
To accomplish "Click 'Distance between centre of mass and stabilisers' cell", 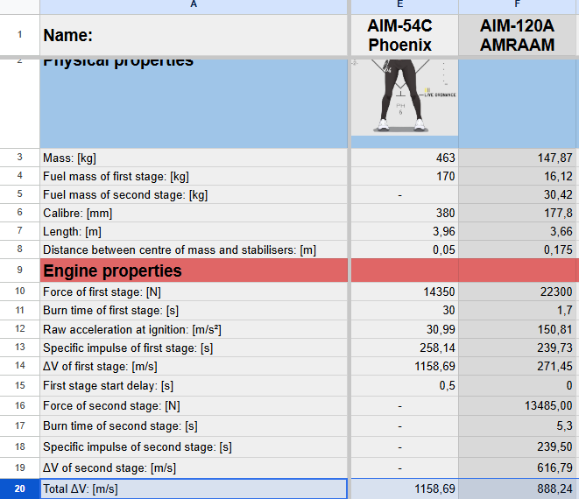I will coord(194,249).
